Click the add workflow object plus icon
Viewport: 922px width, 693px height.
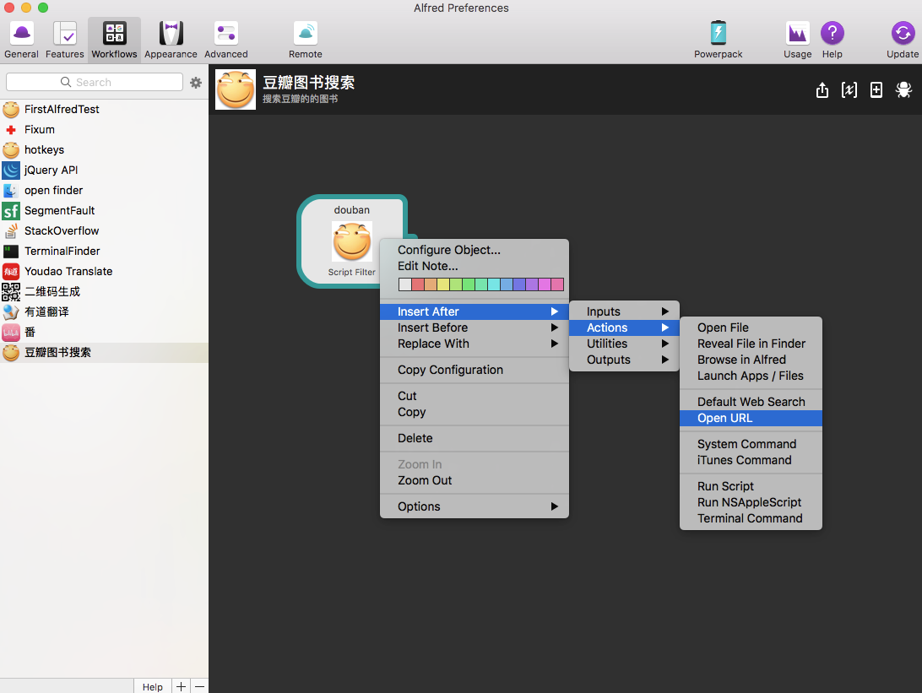(876, 90)
